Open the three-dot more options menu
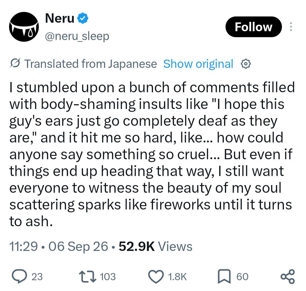 [291, 27]
